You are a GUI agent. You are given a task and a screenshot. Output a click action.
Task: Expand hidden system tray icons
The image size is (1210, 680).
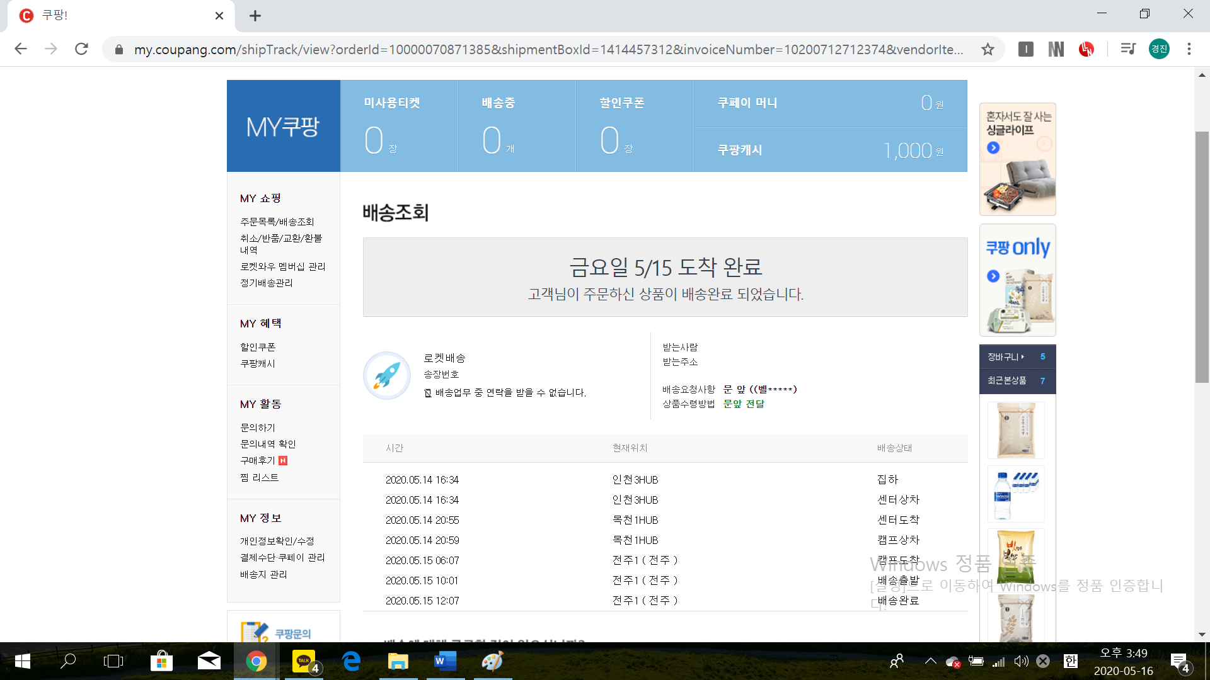tap(930, 661)
